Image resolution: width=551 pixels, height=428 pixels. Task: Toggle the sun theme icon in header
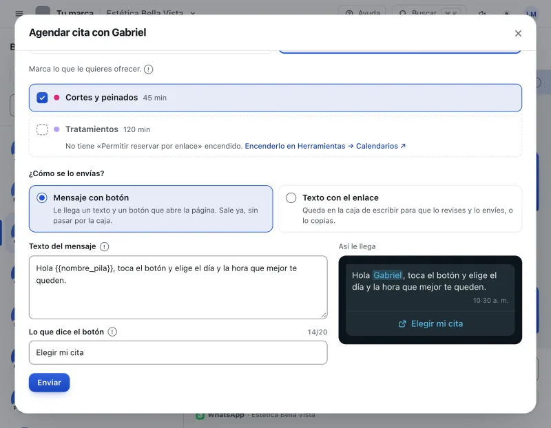(x=506, y=13)
